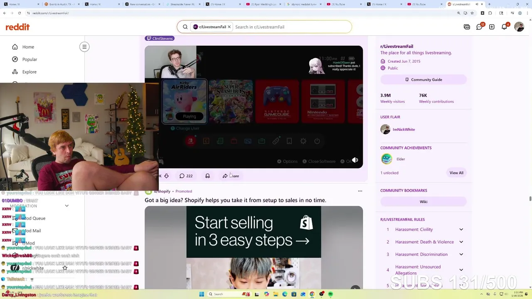Open the Shopify ad overflow menu
Viewport: 532px width, 299px height.
(360, 191)
